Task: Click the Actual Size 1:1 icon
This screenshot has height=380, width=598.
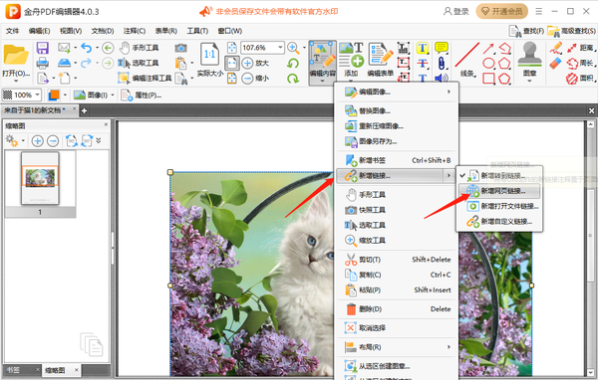Action: pos(209,54)
